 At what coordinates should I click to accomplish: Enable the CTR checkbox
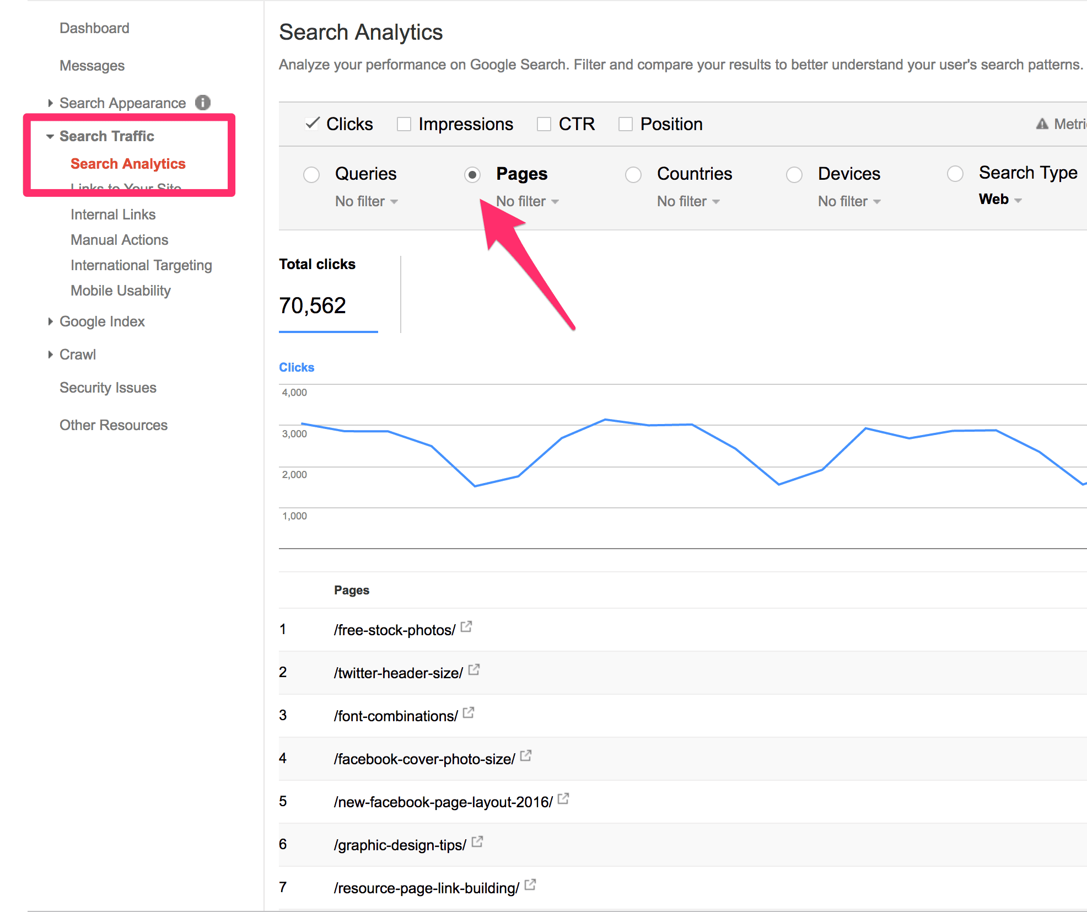click(544, 124)
